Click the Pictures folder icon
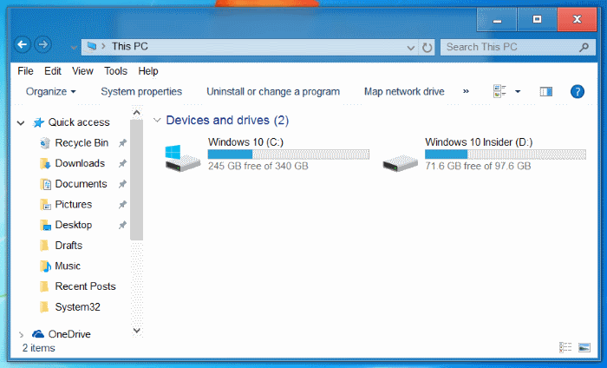The width and height of the screenshot is (607, 368). tap(45, 205)
